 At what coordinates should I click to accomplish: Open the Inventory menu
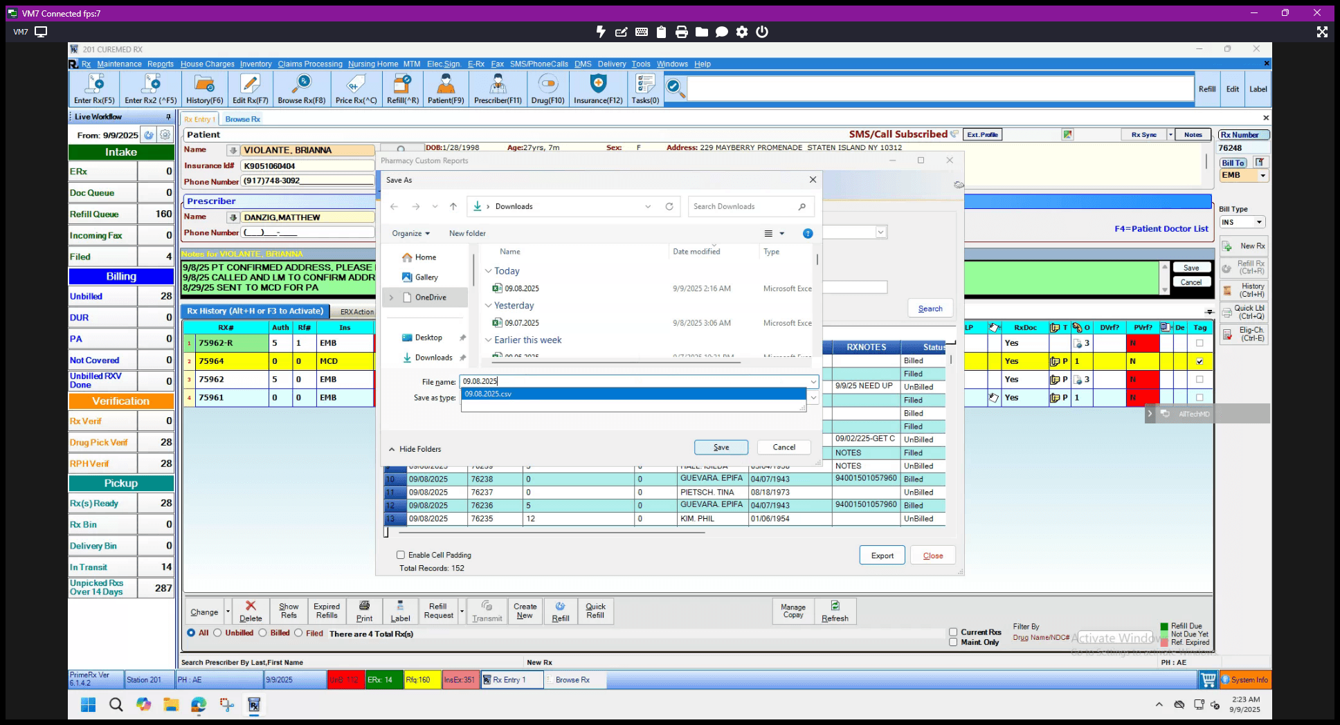256,64
